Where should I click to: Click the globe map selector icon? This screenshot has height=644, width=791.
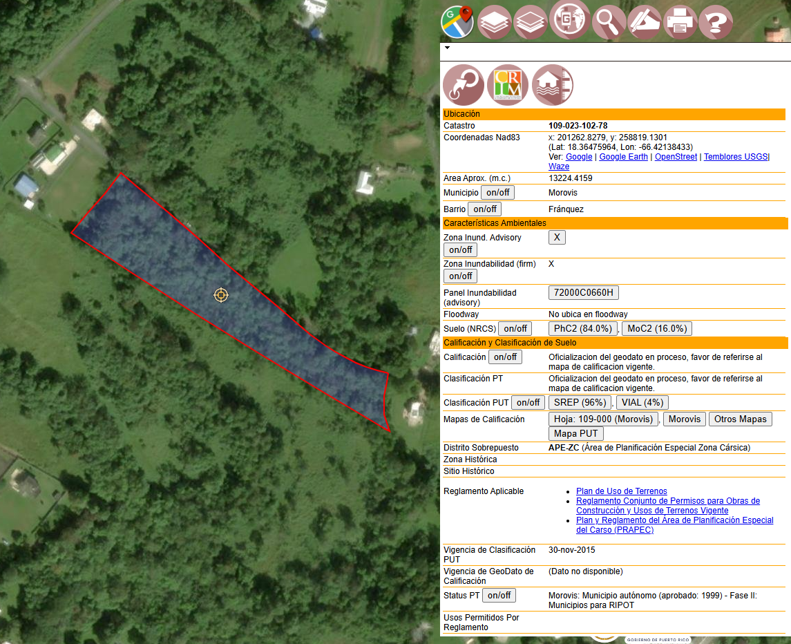click(x=569, y=19)
